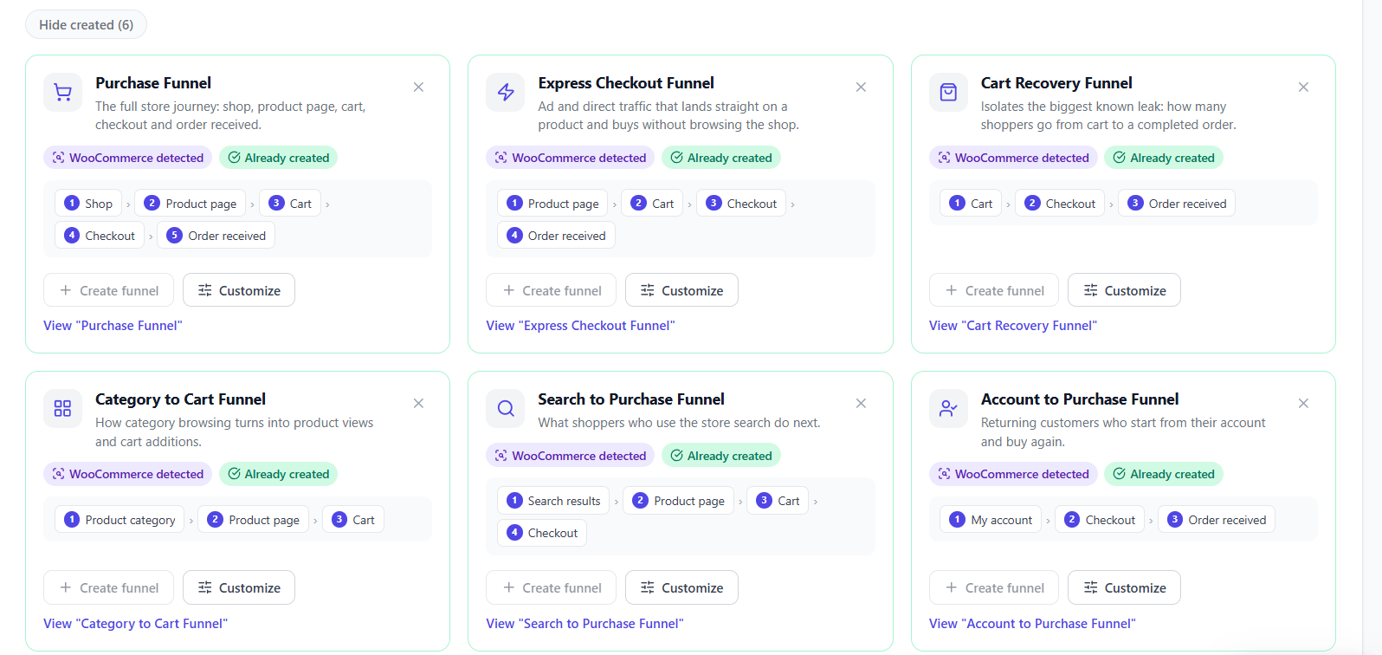
Task: Open the View "Account to Purchase Funnel" link
Action: tap(1032, 624)
